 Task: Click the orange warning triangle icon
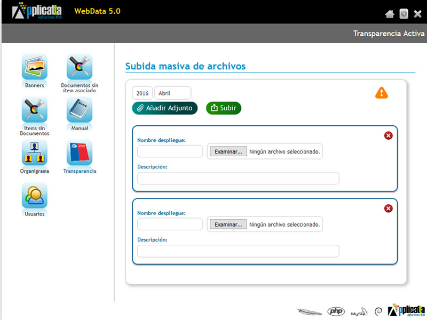click(382, 93)
